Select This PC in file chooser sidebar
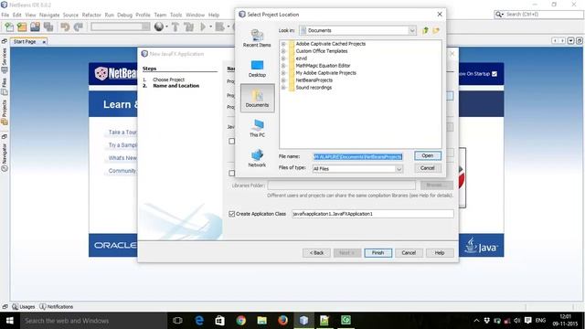The width and height of the screenshot is (585, 329). [257, 128]
